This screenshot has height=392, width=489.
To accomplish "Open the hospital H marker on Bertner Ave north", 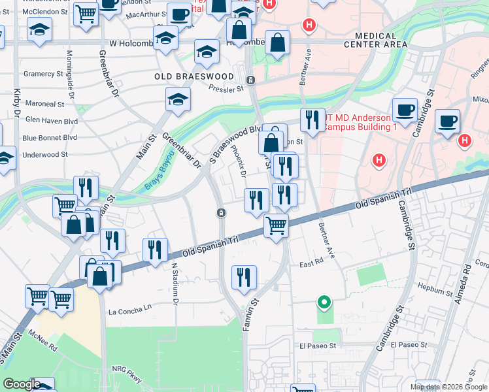I will point(309,24).
